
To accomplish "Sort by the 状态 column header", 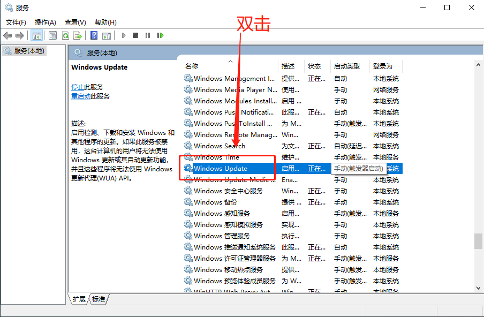I will [317, 66].
